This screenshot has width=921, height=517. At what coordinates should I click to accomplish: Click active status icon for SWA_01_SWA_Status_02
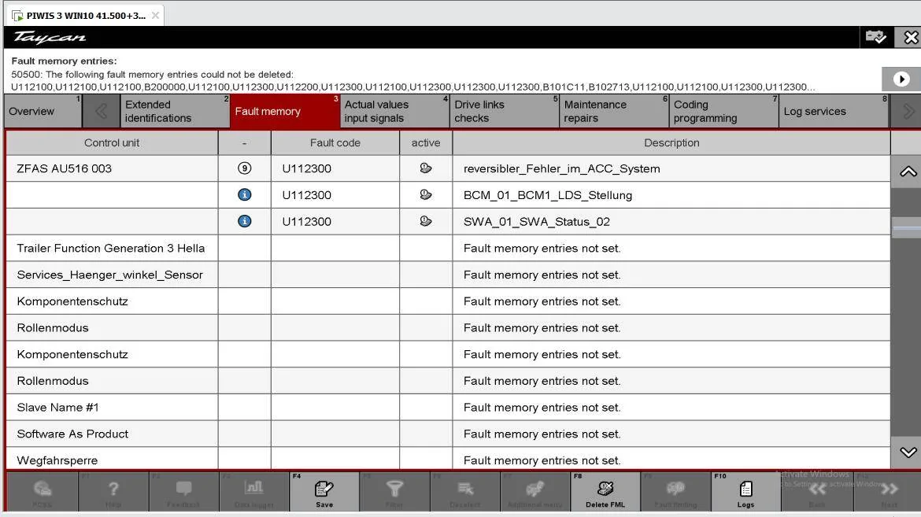point(426,221)
